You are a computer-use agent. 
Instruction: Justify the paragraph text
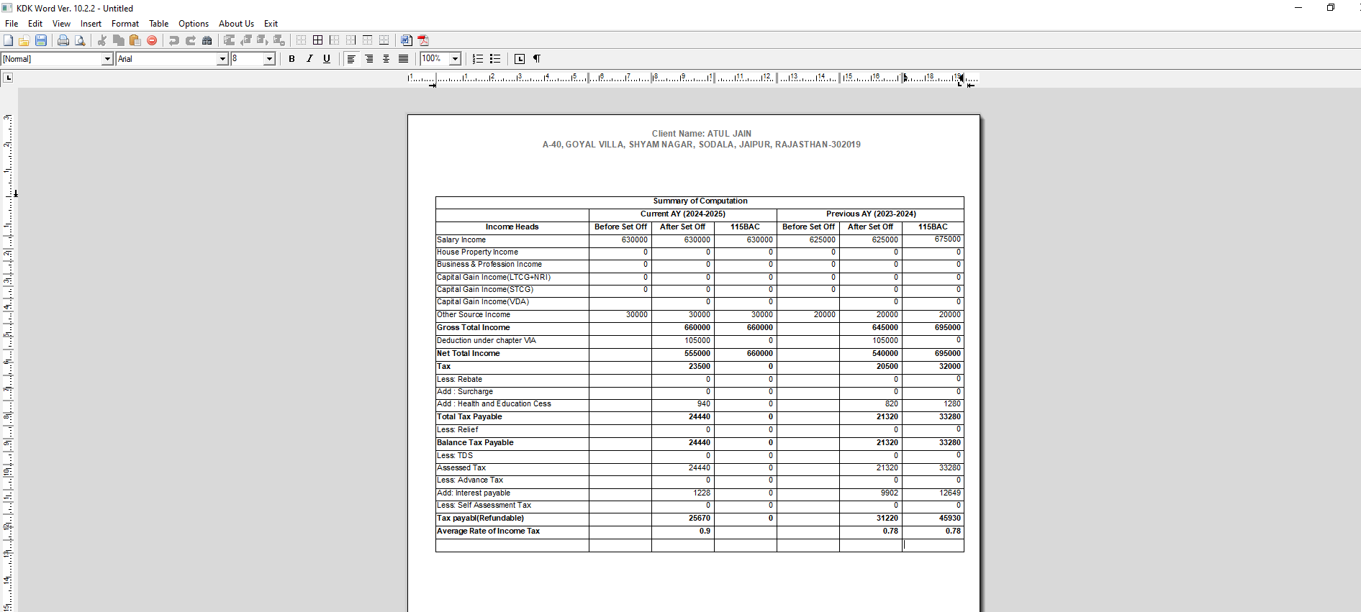[x=403, y=59]
